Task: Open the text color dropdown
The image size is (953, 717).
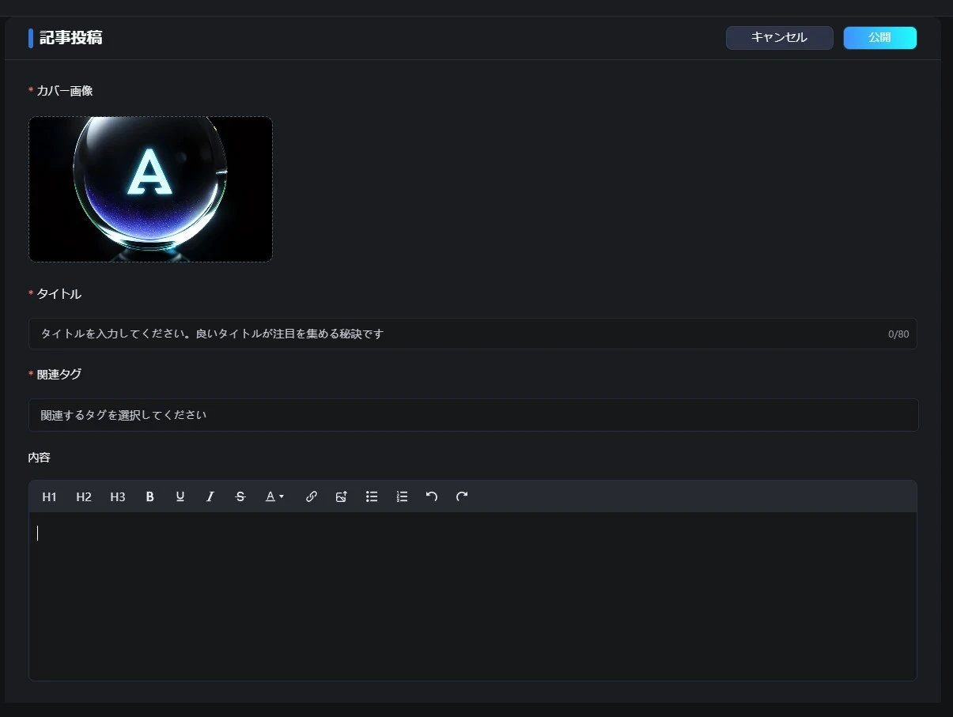Action: (274, 496)
